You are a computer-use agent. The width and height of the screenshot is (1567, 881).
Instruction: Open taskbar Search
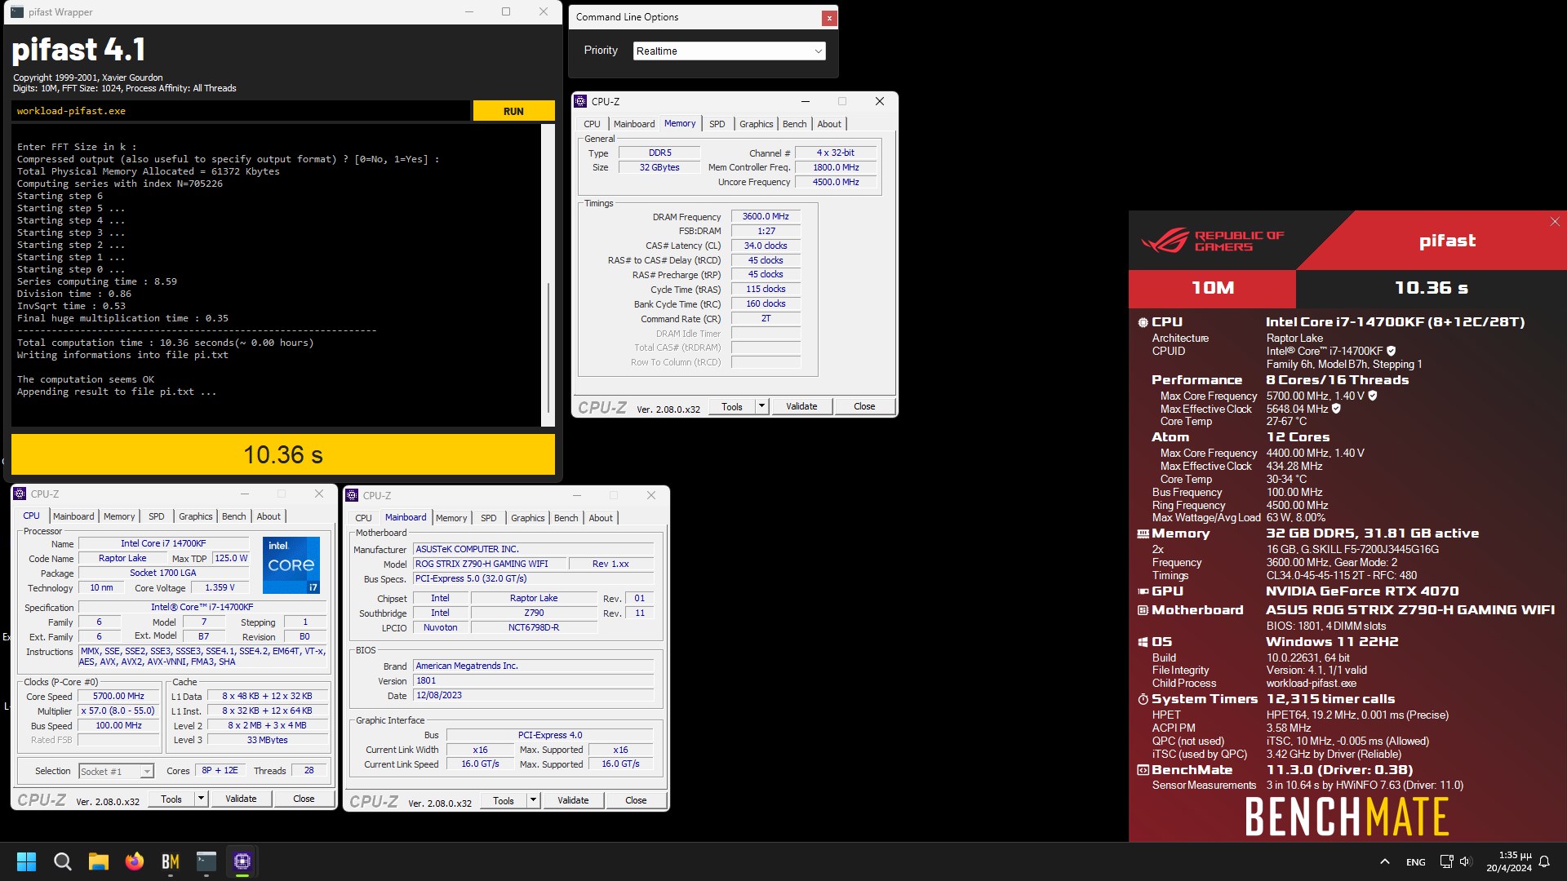62,861
